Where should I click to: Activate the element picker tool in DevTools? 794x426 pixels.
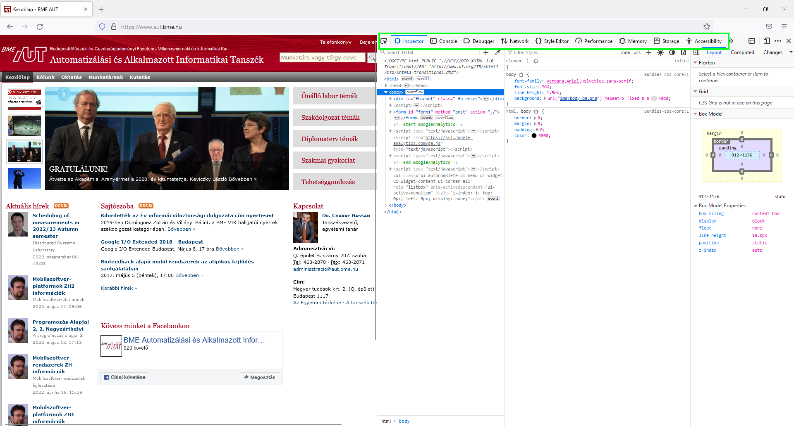pyautogui.click(x=384, y=41)
